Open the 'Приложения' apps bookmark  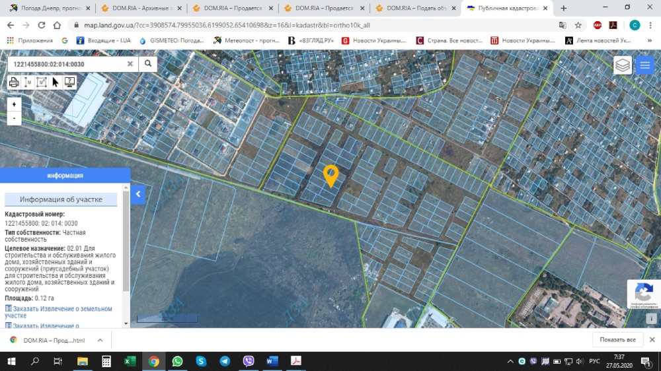(x=30, y=40)
